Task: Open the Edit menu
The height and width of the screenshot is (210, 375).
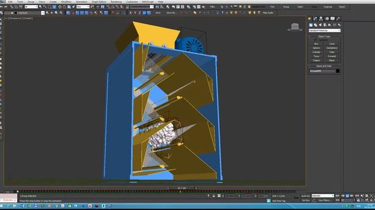Action: (11, 2)
